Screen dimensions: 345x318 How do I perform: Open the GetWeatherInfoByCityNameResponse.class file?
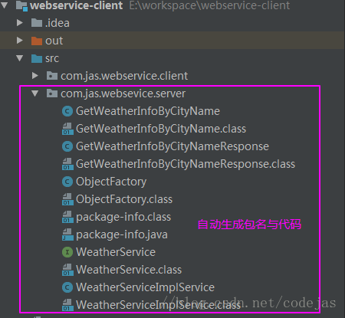[186, 164]
